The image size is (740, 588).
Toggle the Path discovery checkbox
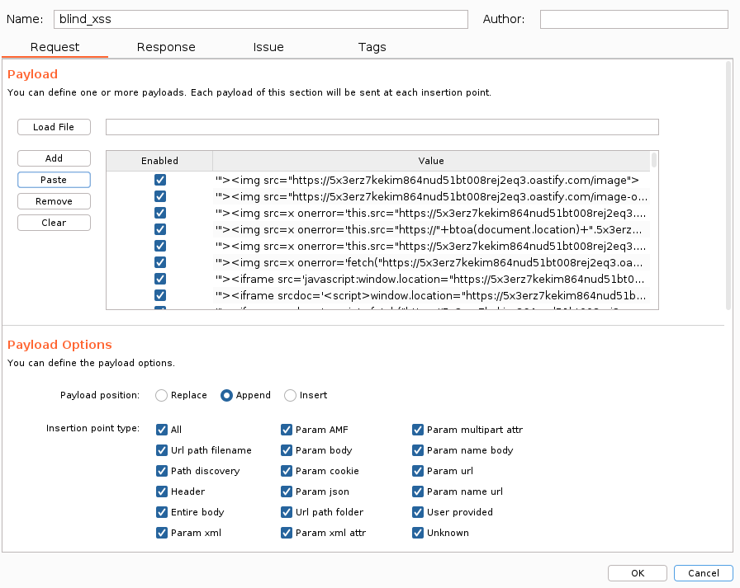[161, 471]
